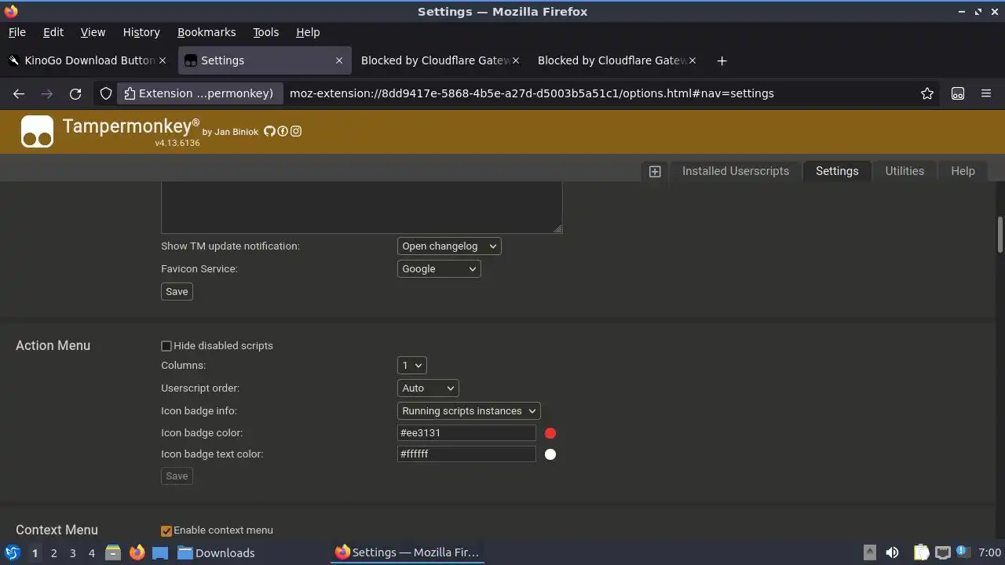The image size is (1005, 565).
Task: Close first Blocked by Cloudflare tab
Action: tap(516, 60)
